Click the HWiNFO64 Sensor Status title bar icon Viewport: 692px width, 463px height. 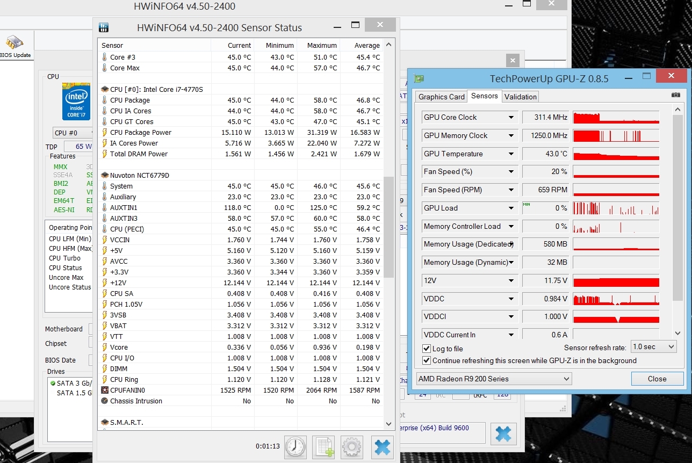tap(104, 27)
